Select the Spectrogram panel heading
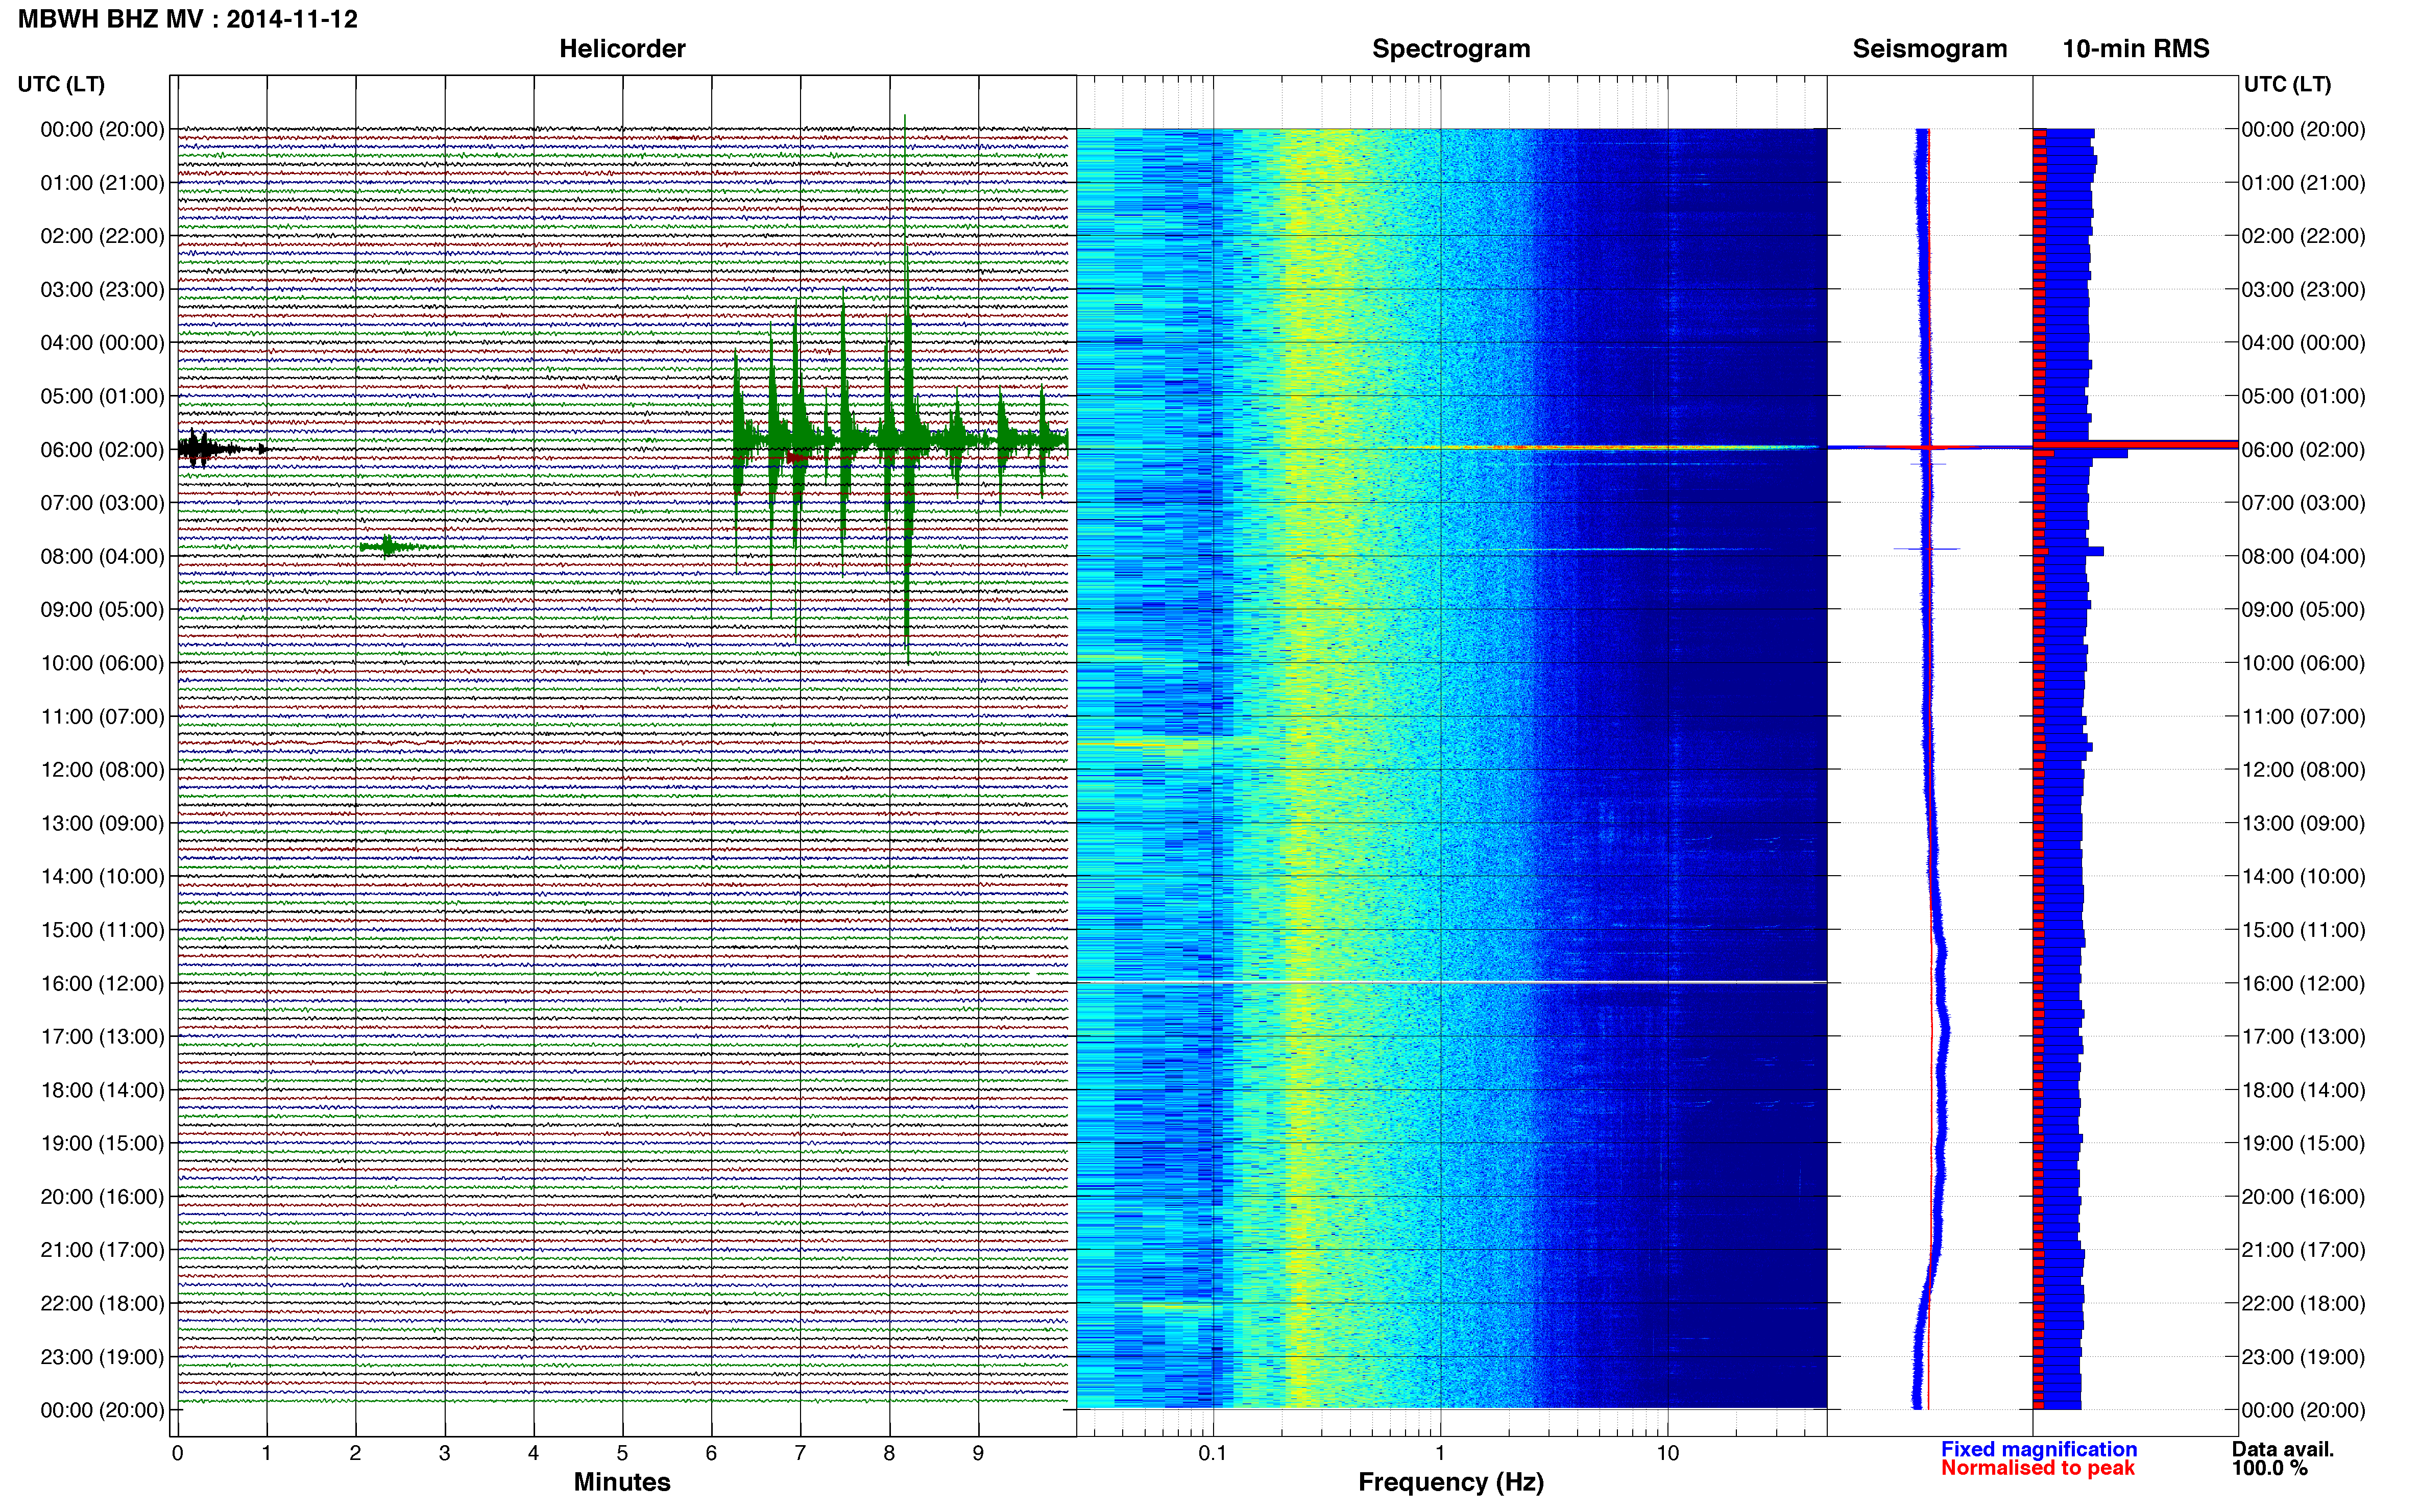 1450,49
